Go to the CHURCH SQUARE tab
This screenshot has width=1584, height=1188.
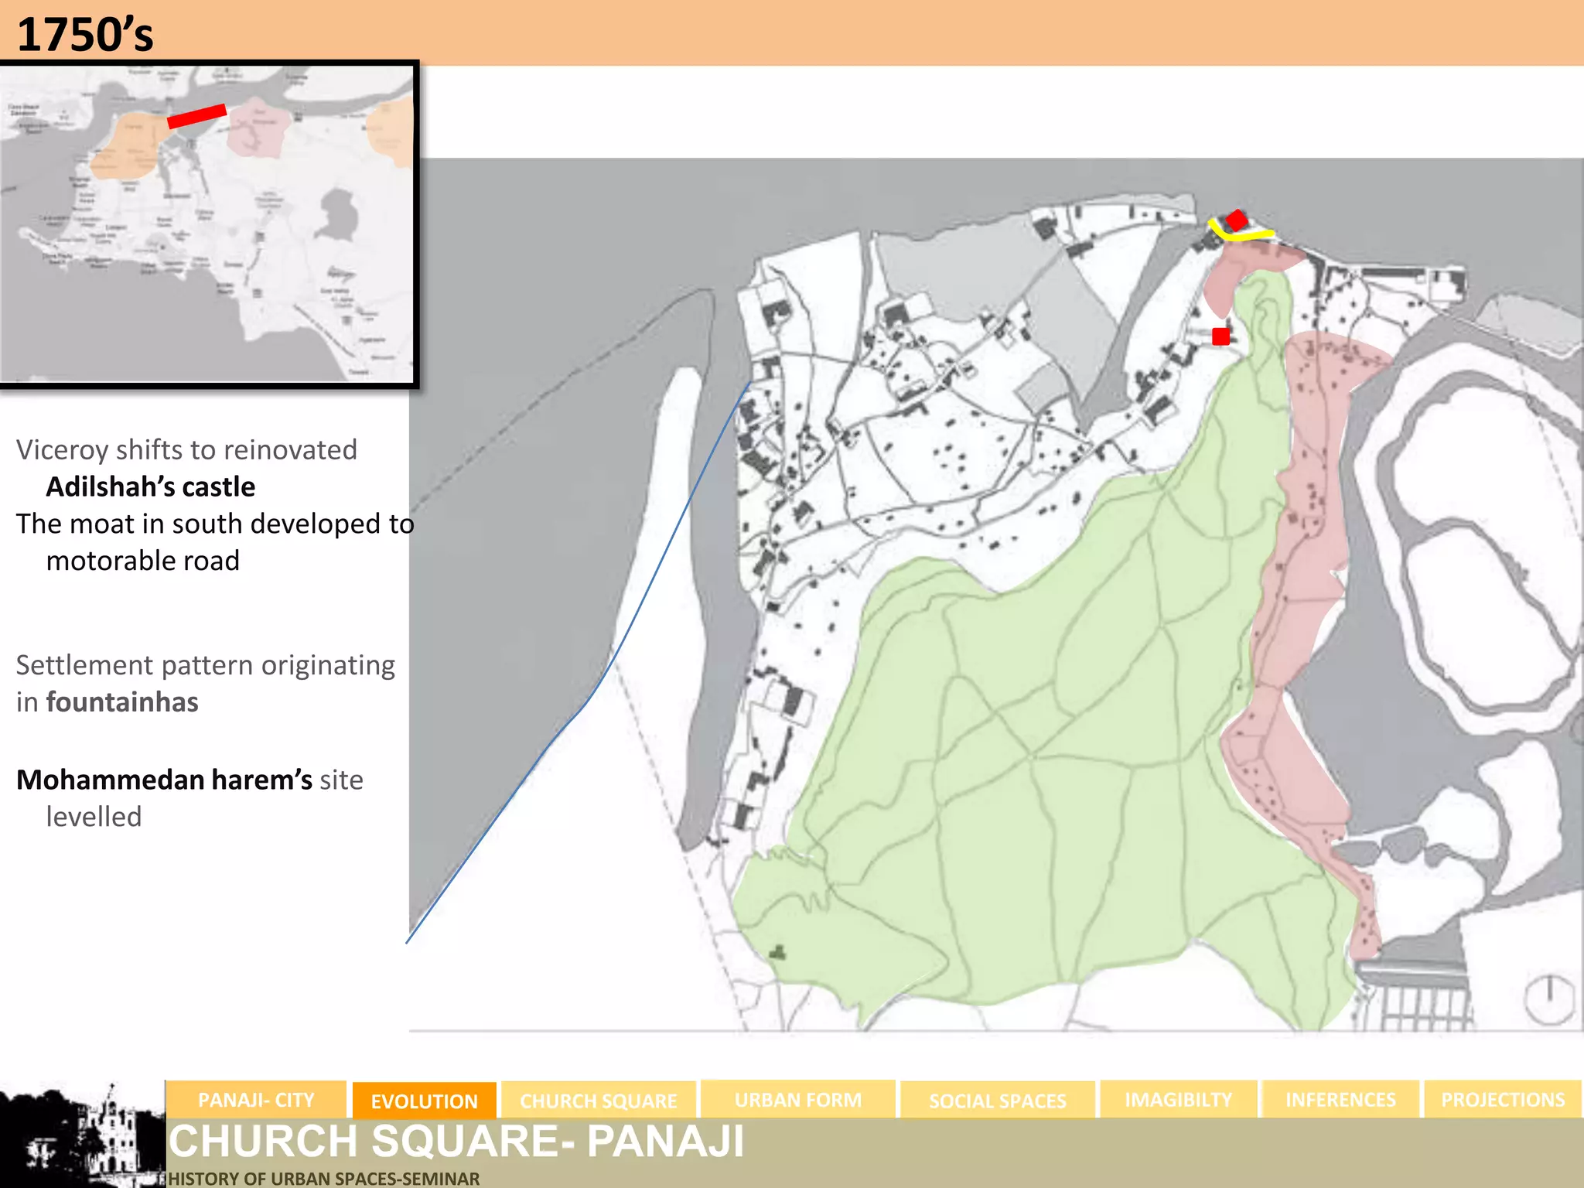click(598, 1100)
